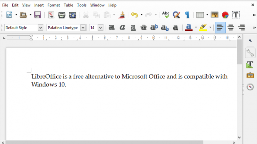Open sidebar Gallery icon
Image resolution: width=257 pixels, height=144 pixels.
(x=250, y=76)
